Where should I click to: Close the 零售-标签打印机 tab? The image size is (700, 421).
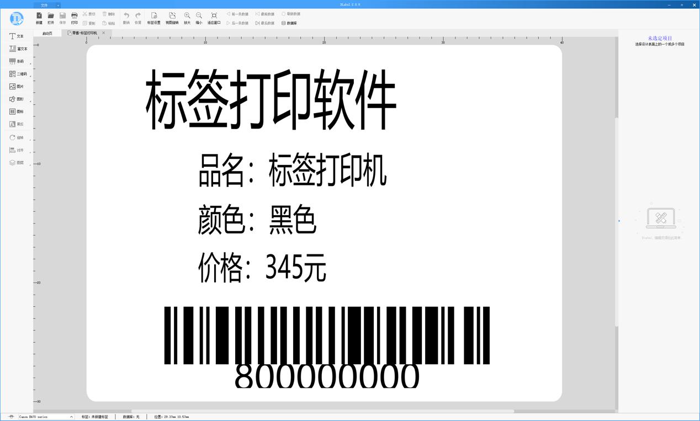(x=103, y=33)
